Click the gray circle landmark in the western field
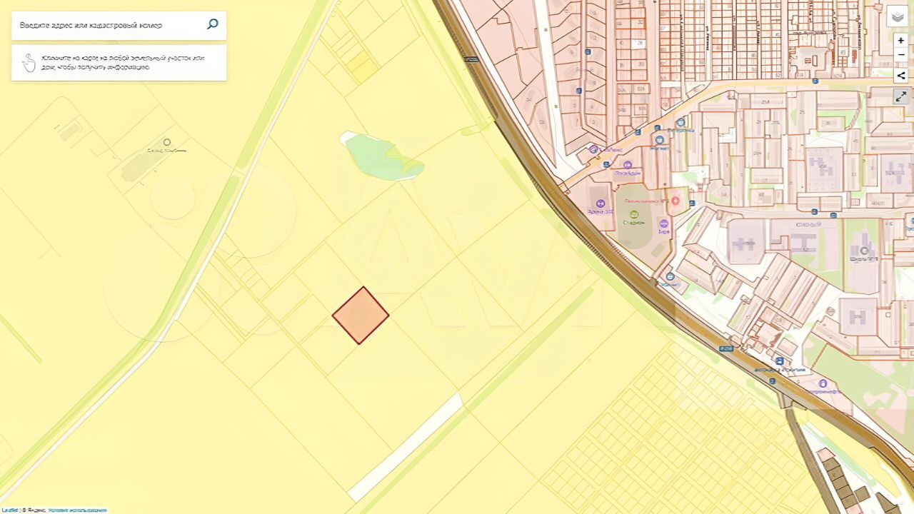 pos(167,142)
